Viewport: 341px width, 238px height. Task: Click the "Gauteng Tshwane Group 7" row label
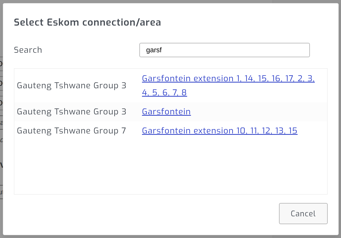(x=71, y=130)
